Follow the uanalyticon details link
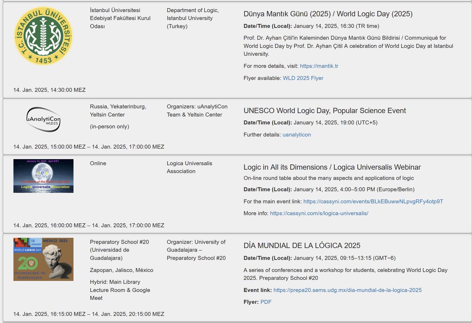The height and width of the screenshot is (323, 472). (297, 135)
